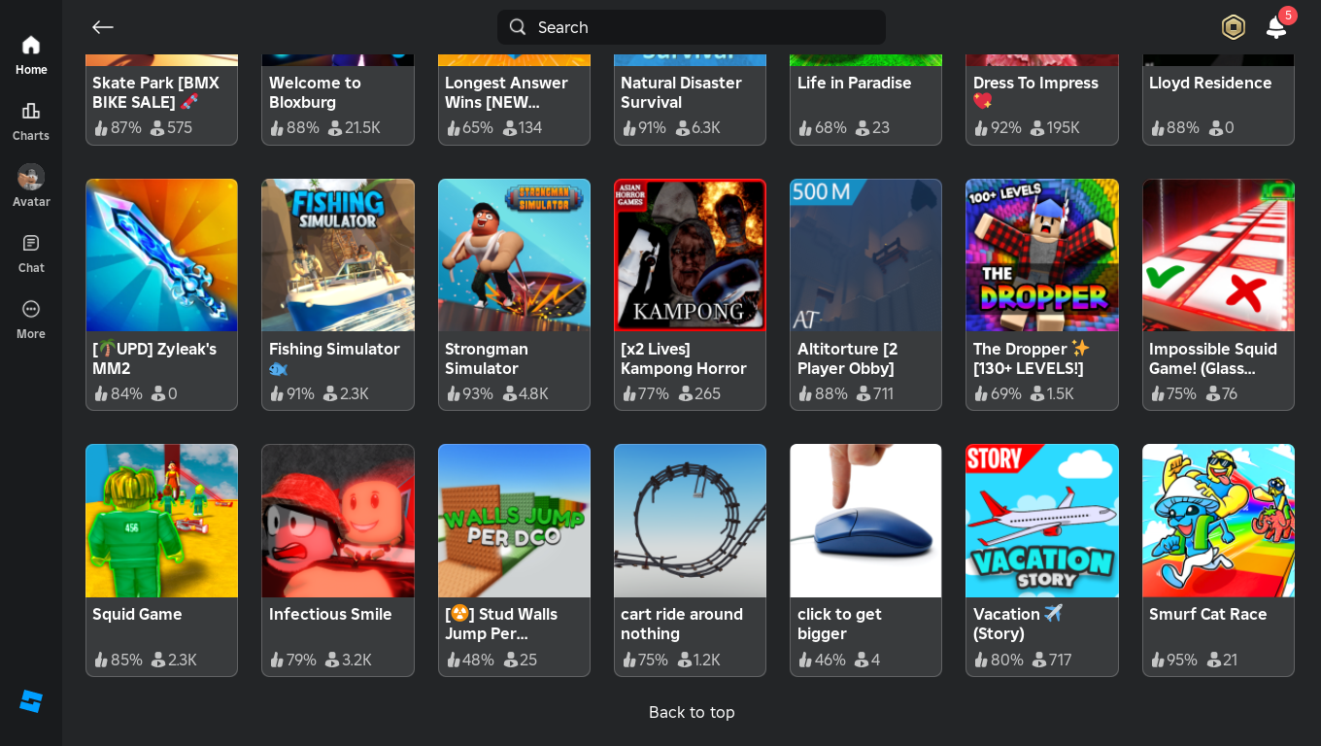Focus the Search text field
Image resolution: width=1321 pixels, height=746 pixels.
click(692, 27)
